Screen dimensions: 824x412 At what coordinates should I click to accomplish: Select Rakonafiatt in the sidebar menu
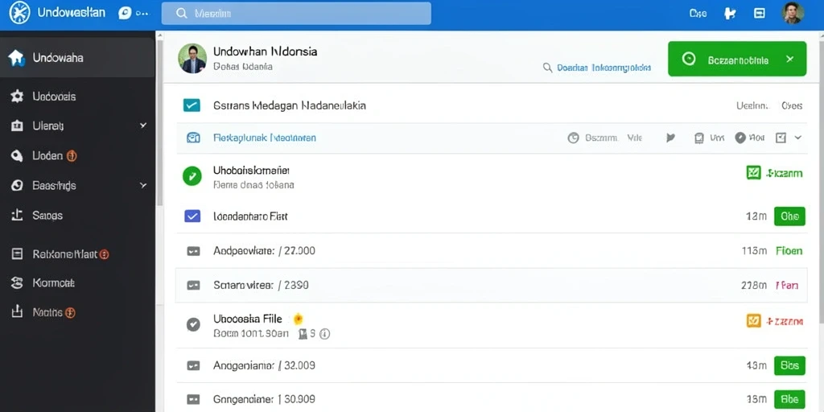pyautogui.click(x=64, y=254)
